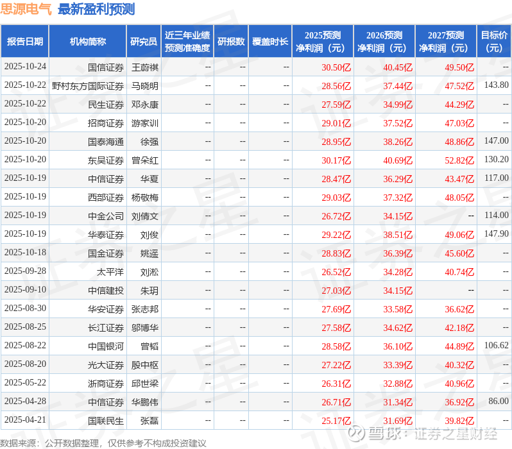Click the 2026预测净利润 column header
This screenshot has height=449, width=512.
(384, 42)
